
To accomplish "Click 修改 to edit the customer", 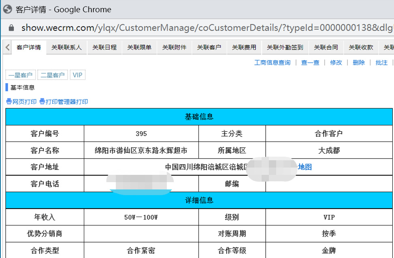I will 336,62.
